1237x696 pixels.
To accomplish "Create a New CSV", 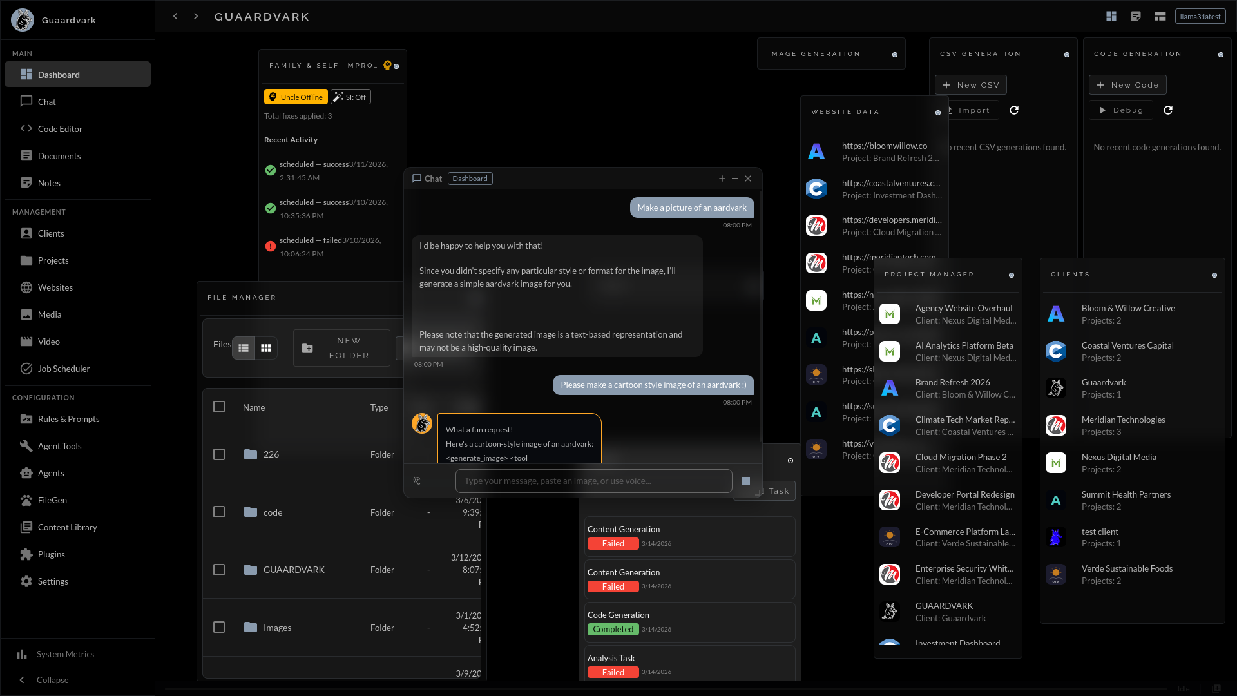I will 970,84.
